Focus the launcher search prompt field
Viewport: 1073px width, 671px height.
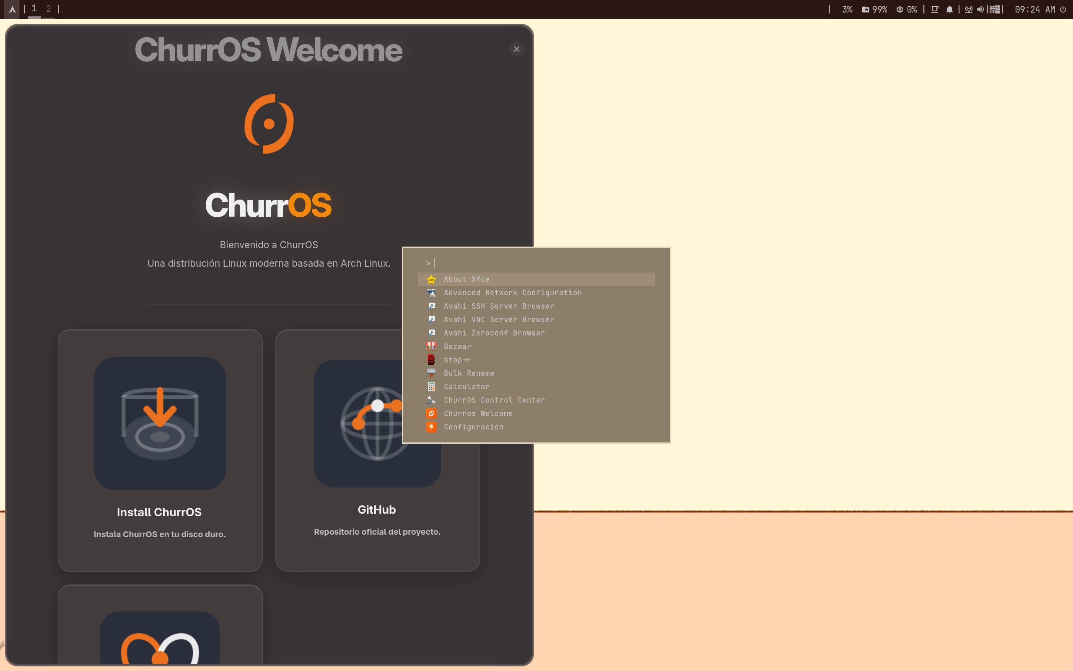tap(536, 263)
